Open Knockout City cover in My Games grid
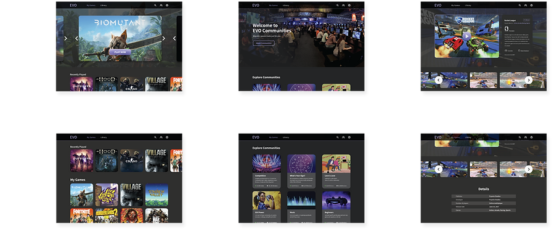 coord(107,195)
